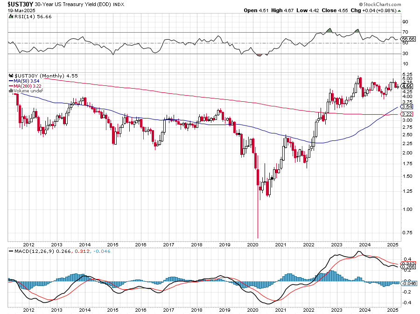Viewport: 420px width, 314px height.
Task: Click the 2020 year label under price chart
Action: (252, 244)
